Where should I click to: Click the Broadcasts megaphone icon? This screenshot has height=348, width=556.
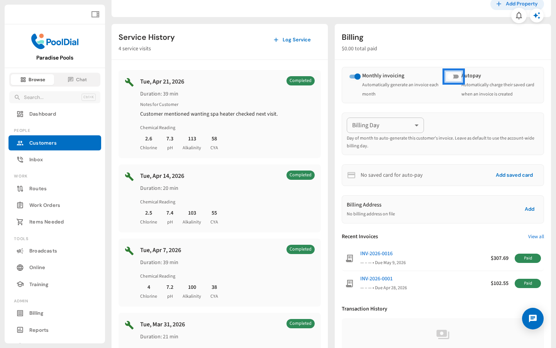pyautogui.click(x=20, y=251)
